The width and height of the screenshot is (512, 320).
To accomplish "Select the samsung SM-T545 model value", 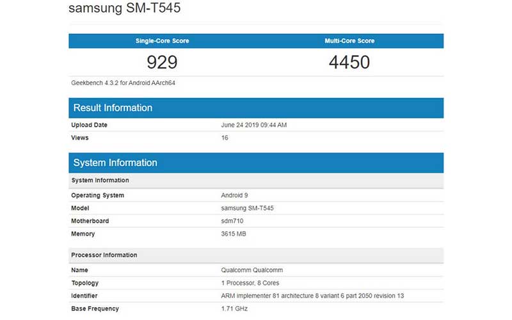I will pos(247,208).
